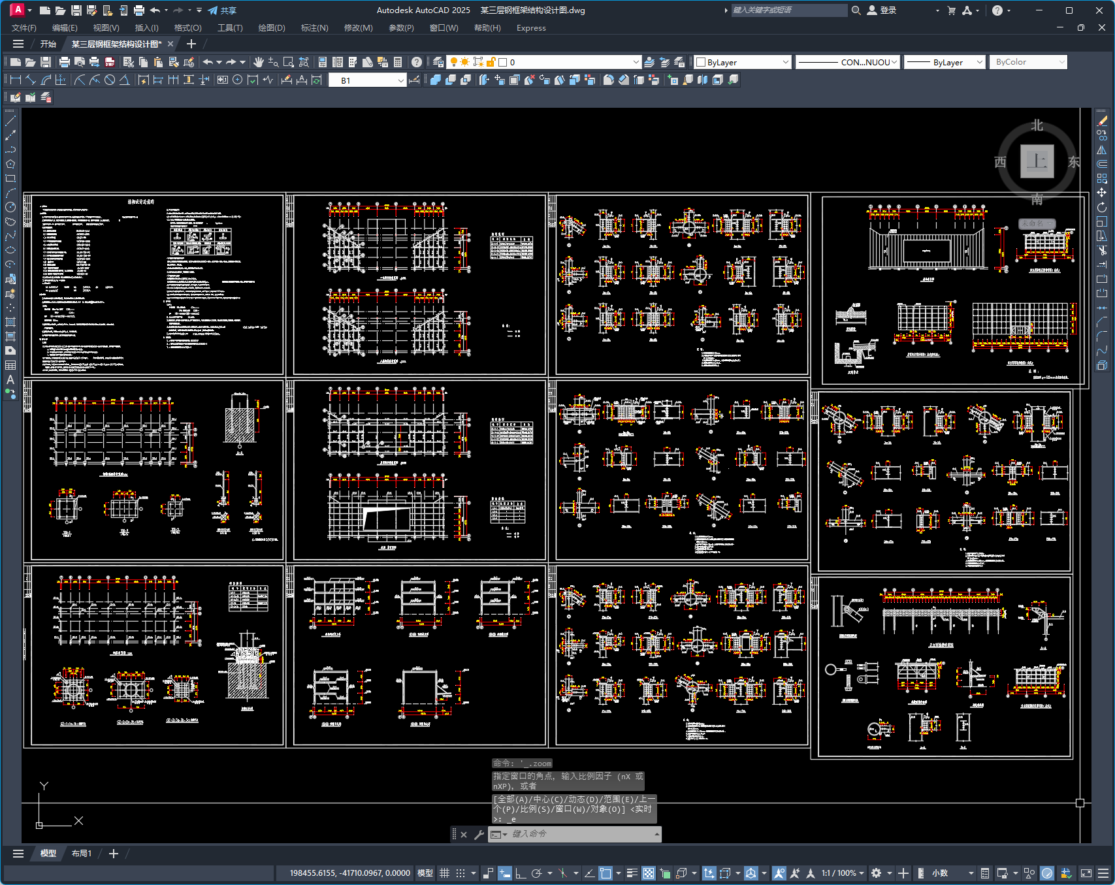Close the 某三层钢框架结构设计图 file tab

coord(170,44)
